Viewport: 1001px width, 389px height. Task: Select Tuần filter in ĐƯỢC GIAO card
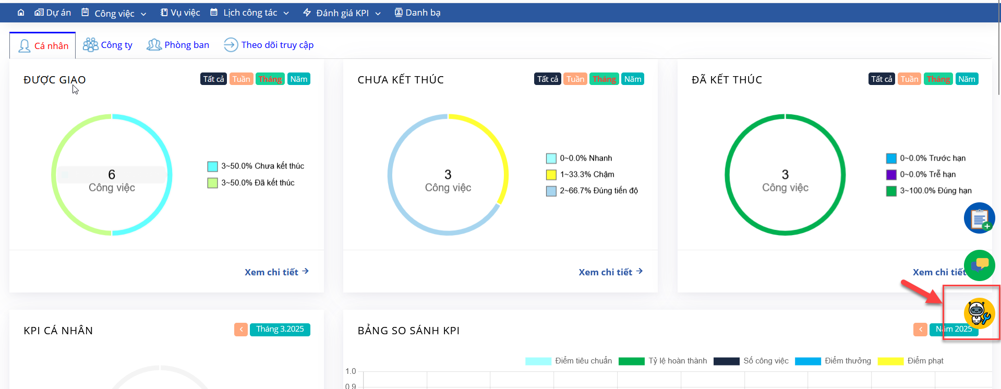(x=241, y=79)
